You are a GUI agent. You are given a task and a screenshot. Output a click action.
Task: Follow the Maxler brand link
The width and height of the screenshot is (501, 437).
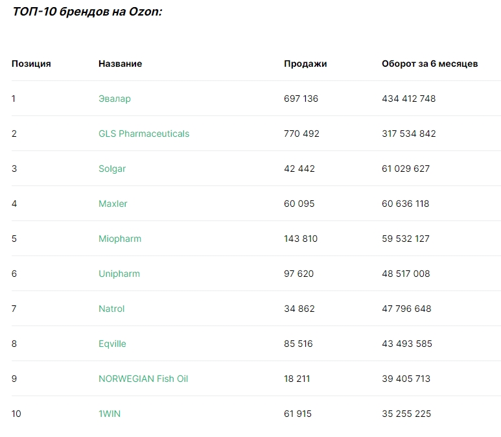click(113, 204)
